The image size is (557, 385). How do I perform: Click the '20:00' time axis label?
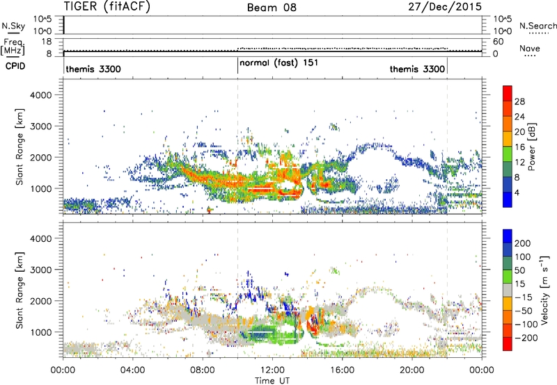tap(411, 370)
